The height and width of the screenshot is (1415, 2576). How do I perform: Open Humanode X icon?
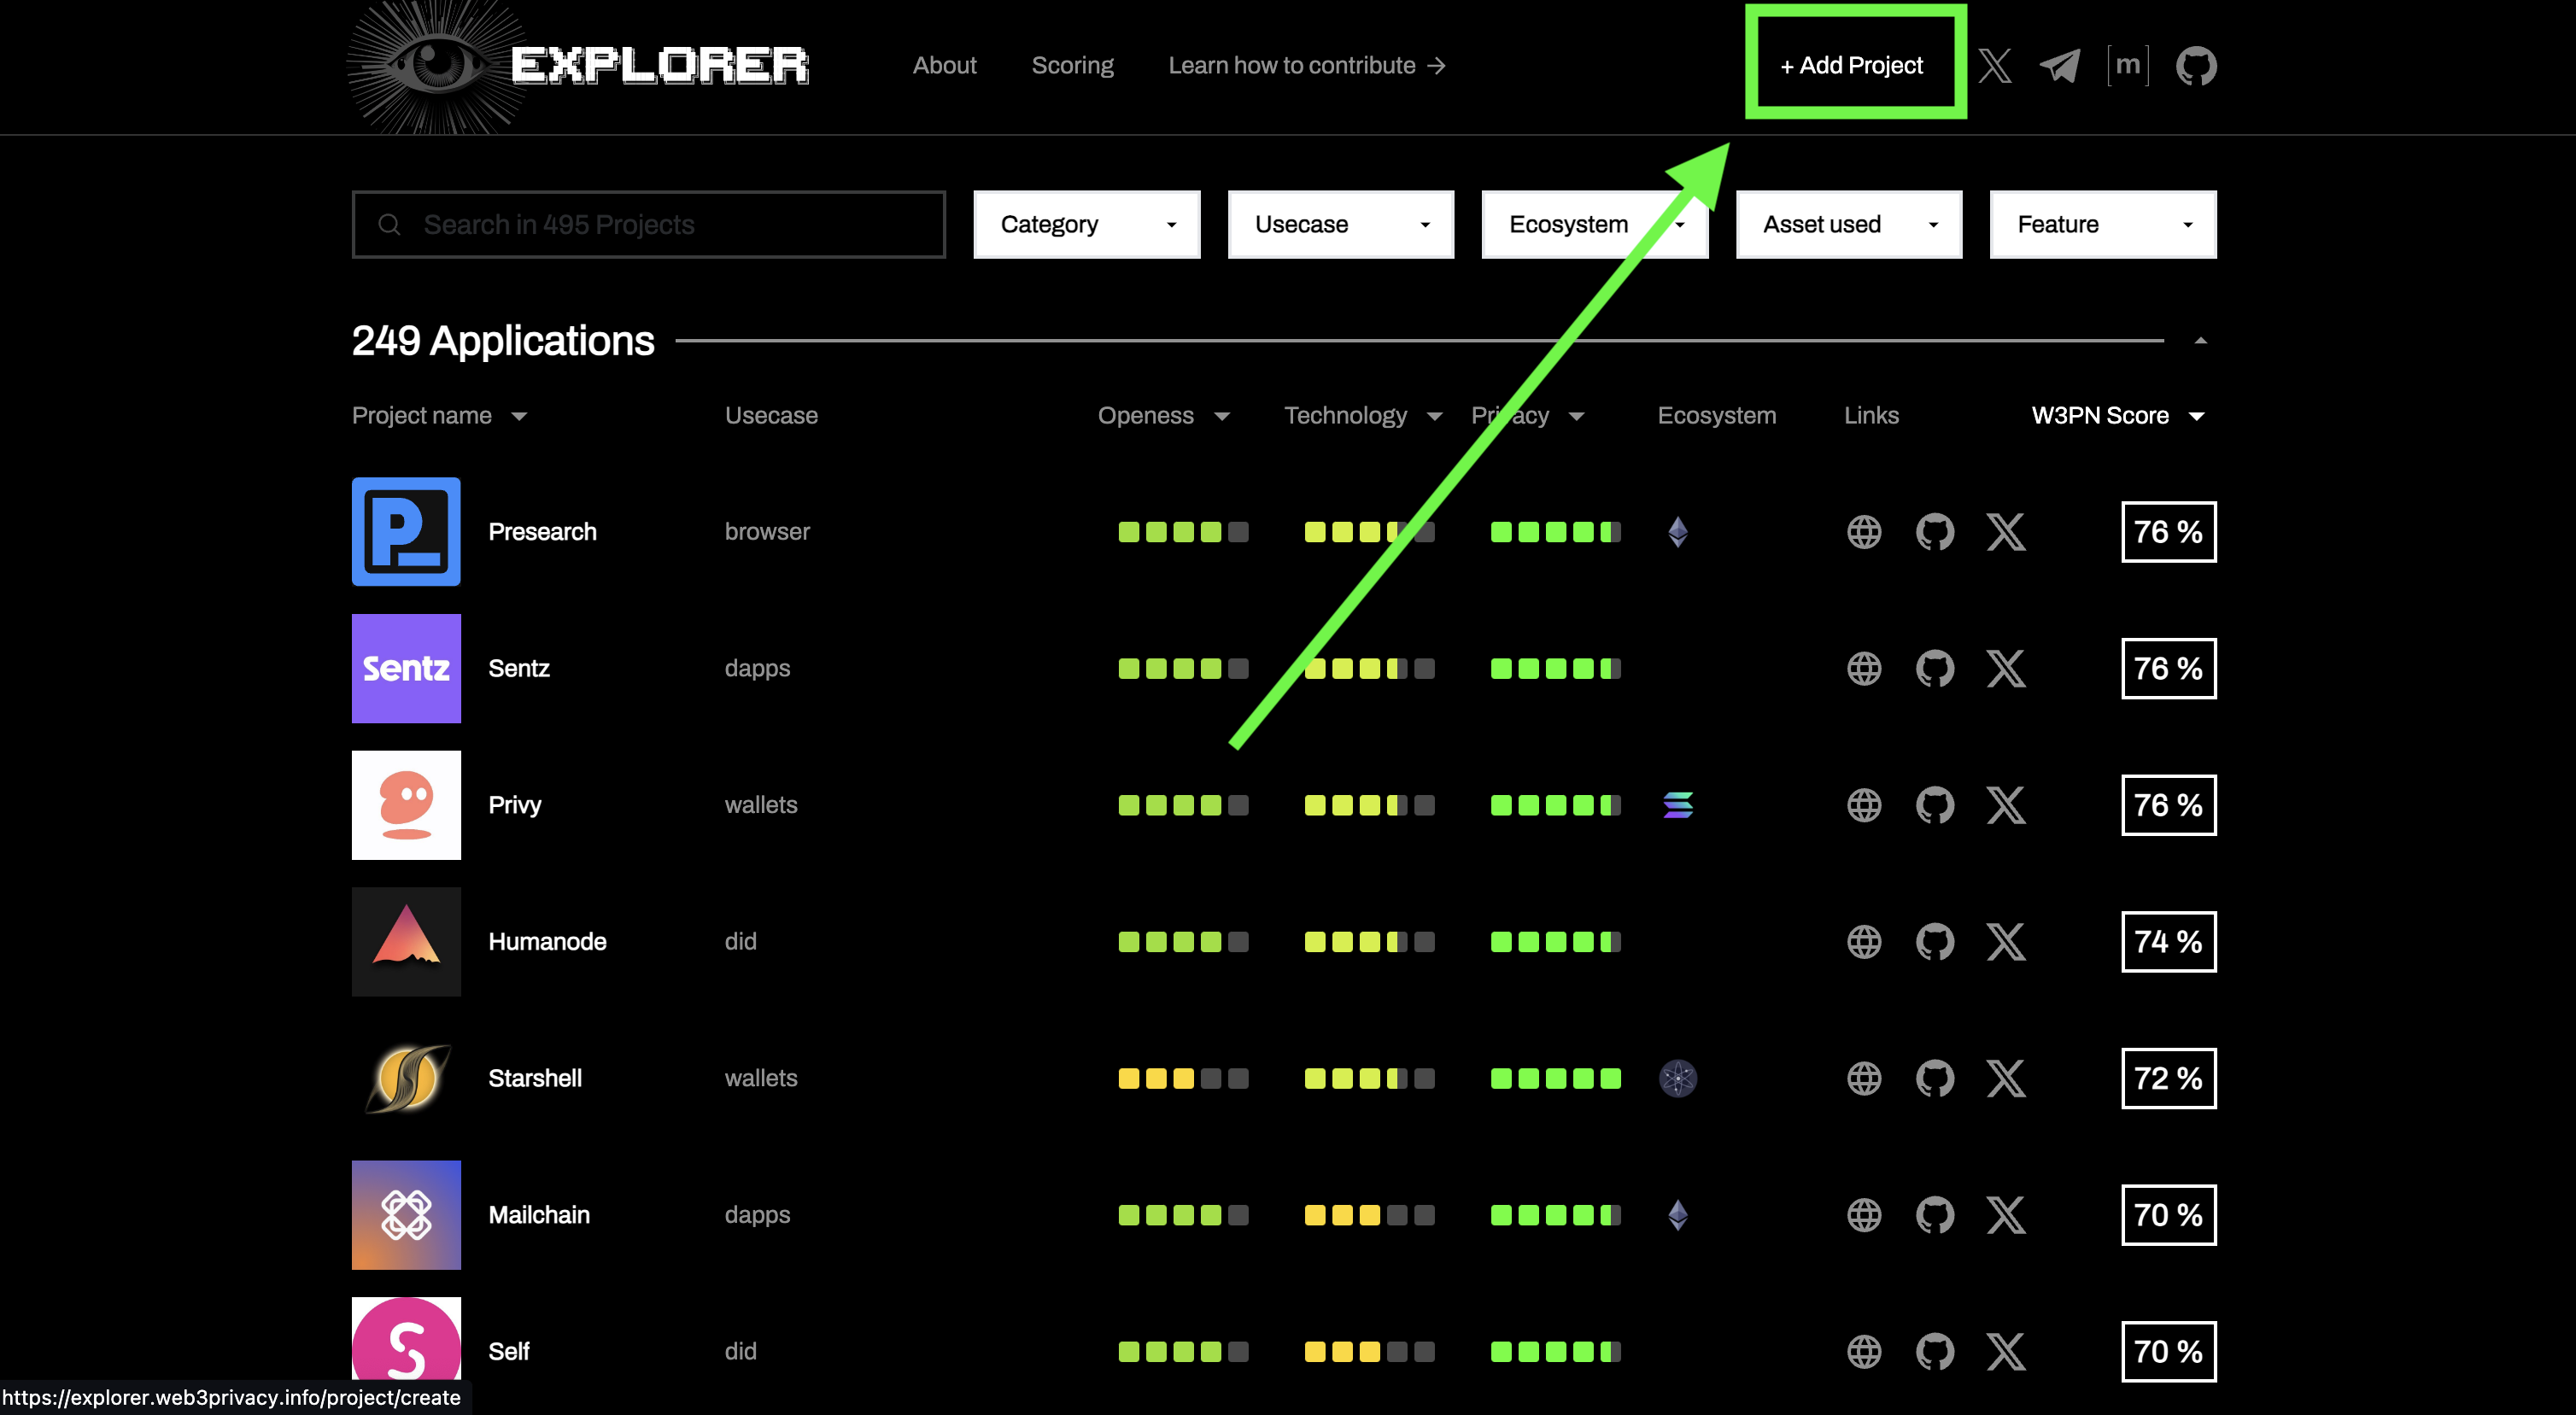[2006, 942]
